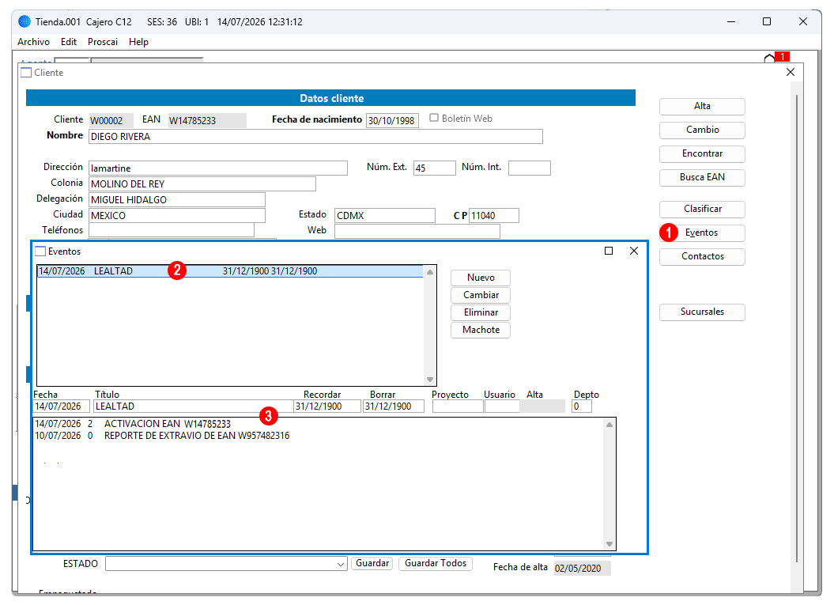The image size is (834, 605).
Task: Click the Cliente window icon
Action: tap(26, 73)
